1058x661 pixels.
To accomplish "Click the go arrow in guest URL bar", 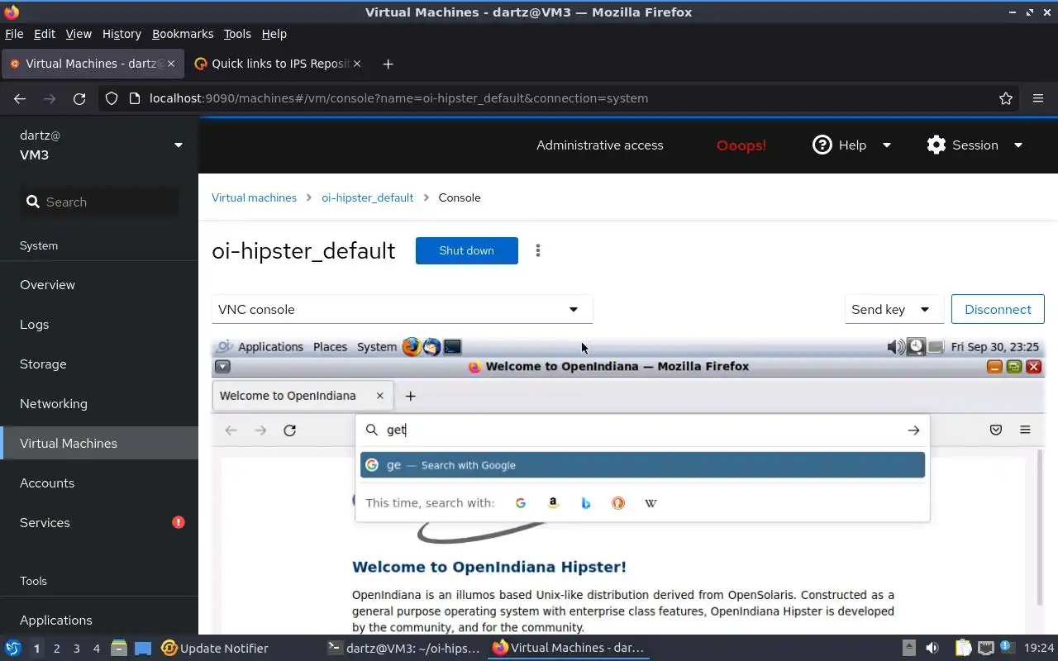I will tap(913, 430).
